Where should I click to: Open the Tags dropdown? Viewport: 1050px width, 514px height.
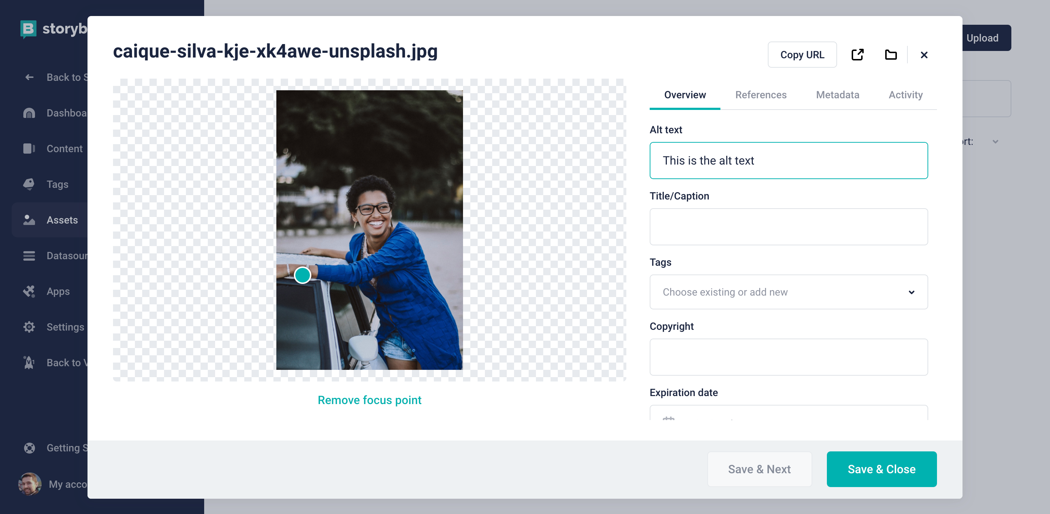coord(788,292)
